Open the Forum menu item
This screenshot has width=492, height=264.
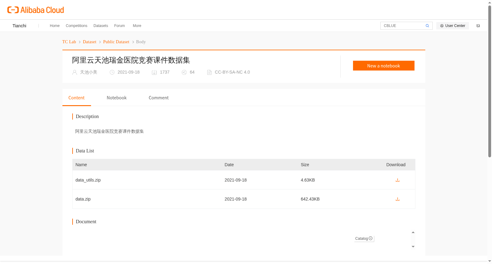pos(119,26)
